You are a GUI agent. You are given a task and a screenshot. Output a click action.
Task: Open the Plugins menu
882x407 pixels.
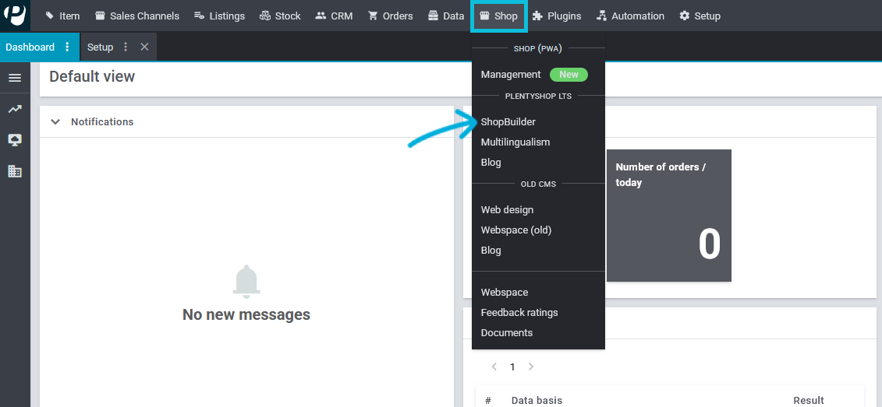pyautogui.click(x=557, y=16)
